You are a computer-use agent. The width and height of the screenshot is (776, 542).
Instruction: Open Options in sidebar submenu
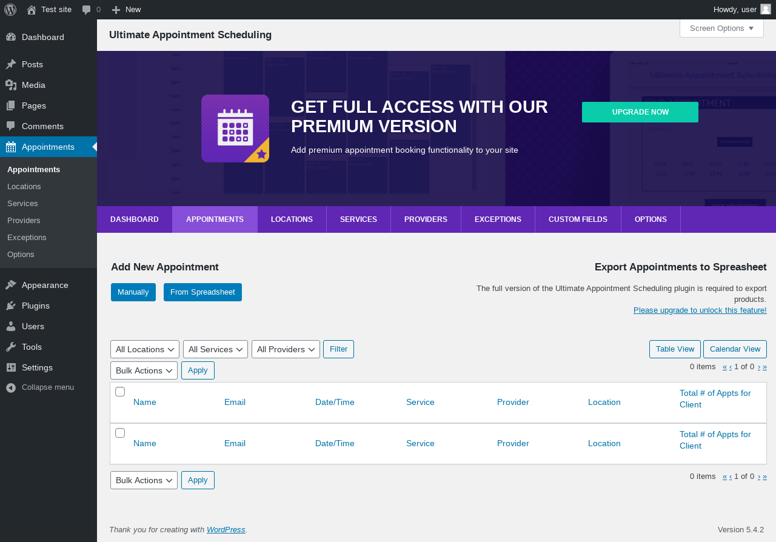coord(21,254)
